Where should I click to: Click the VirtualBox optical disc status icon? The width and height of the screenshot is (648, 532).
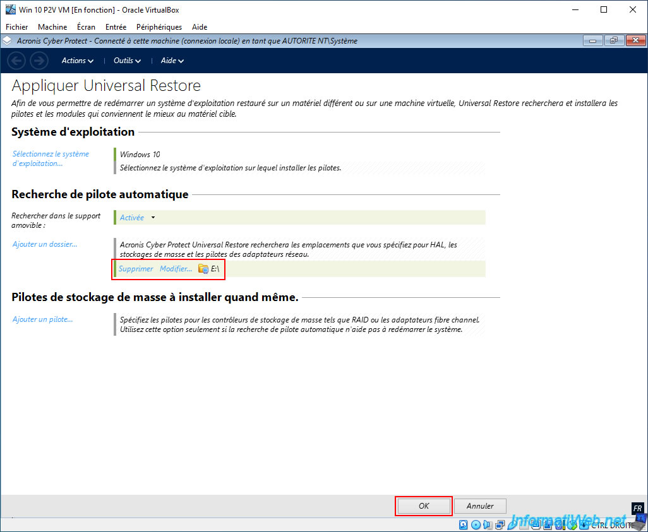click(476, 524)
